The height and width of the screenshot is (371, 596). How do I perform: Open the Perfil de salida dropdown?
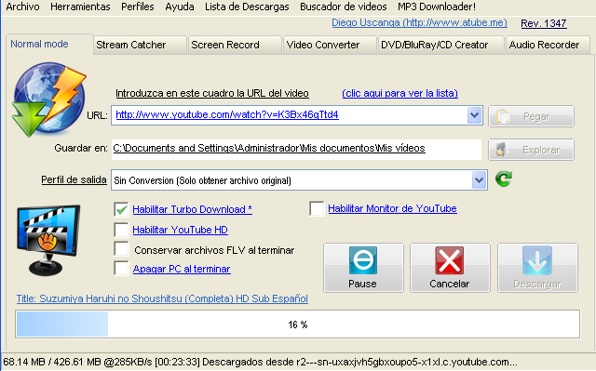coord(479,180)
